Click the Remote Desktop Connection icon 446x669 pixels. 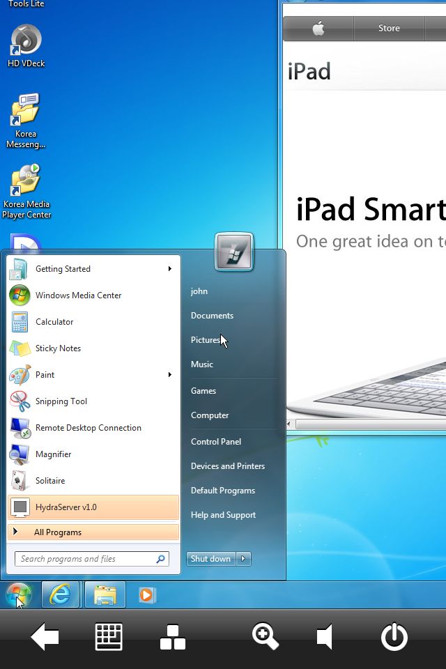click(x=20, y=427)
